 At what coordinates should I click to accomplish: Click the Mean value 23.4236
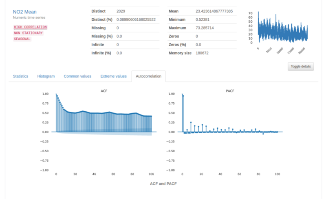(214, 11)
